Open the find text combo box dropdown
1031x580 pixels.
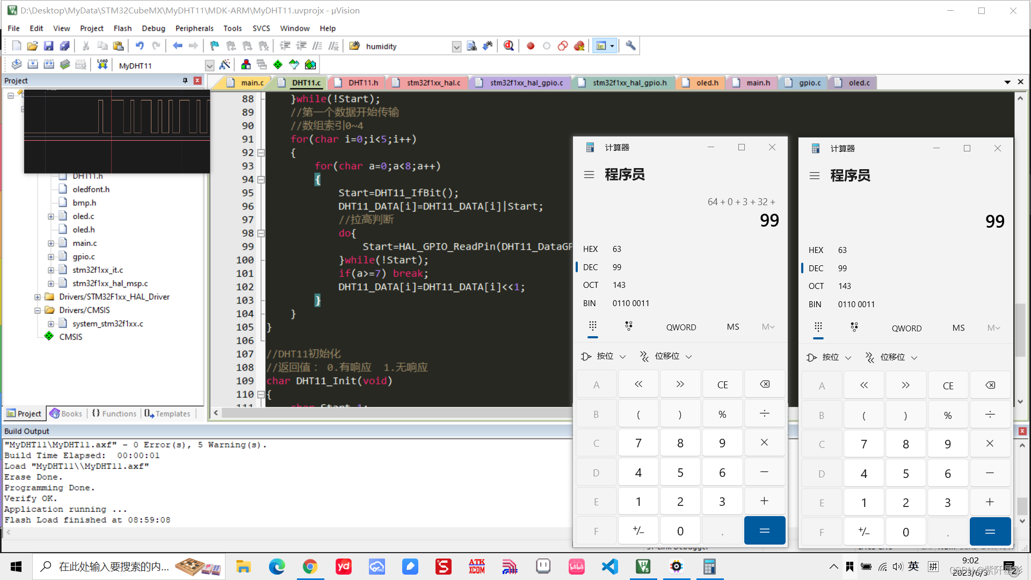[x=456, y=47]
